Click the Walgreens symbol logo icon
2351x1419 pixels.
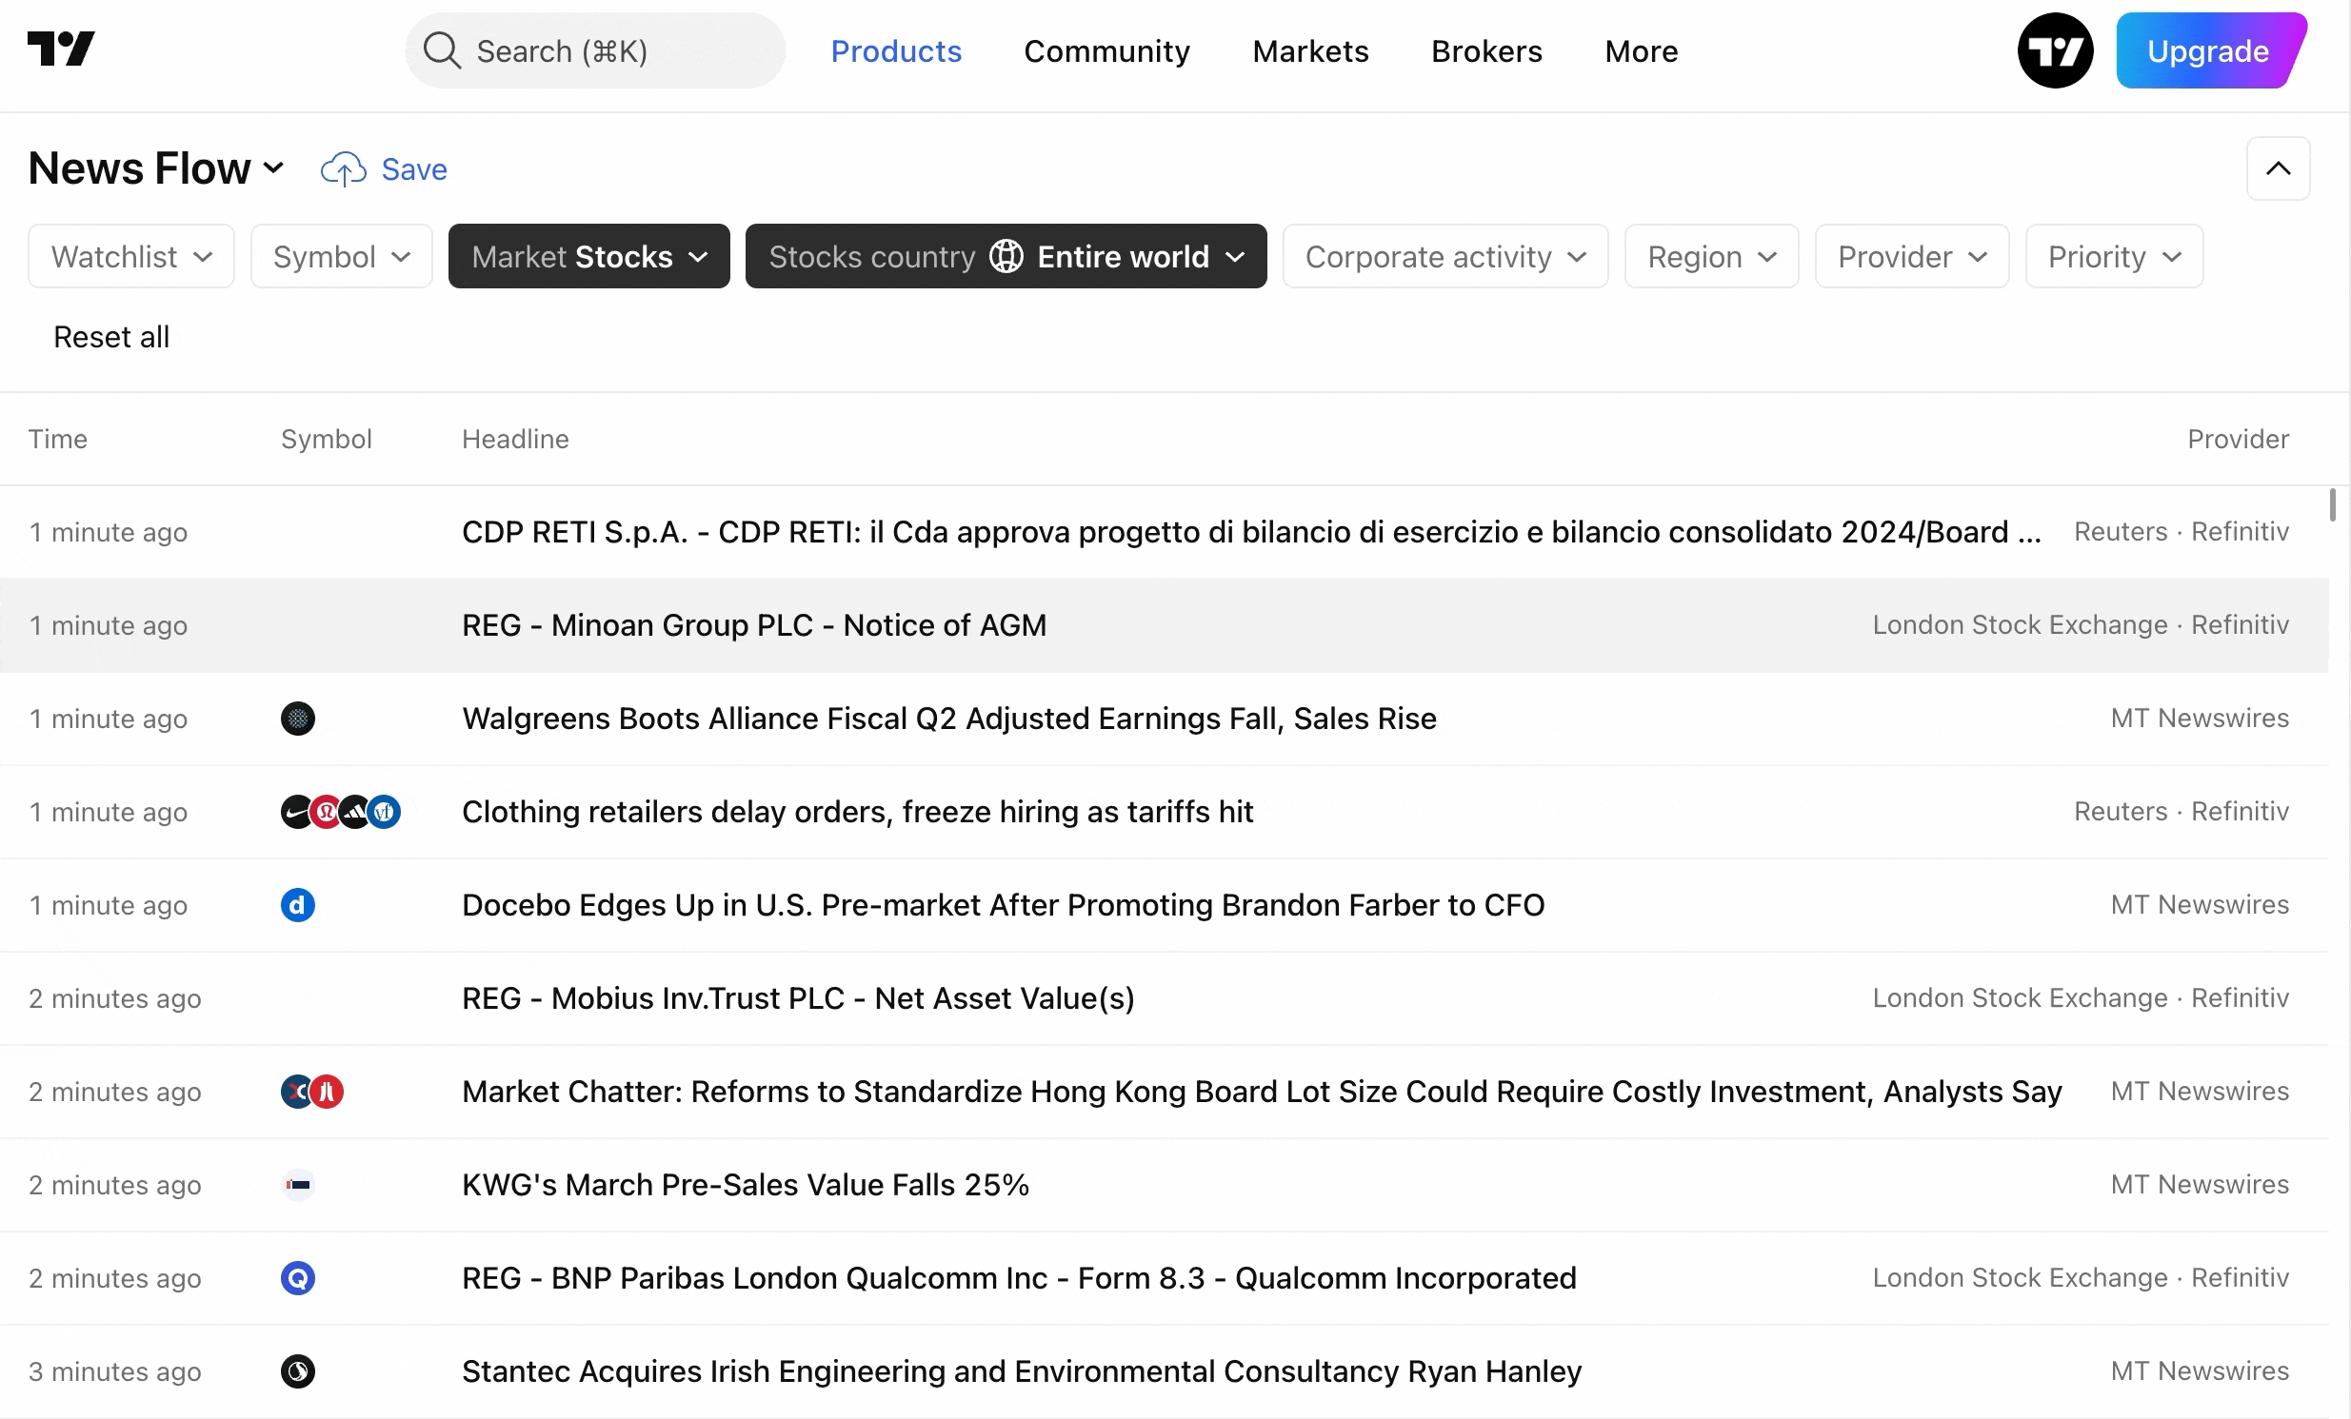tap(298, 719)
